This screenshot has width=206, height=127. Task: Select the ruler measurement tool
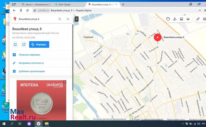[198, 19]
